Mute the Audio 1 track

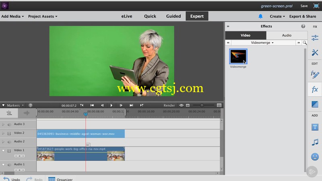click(x=9, y=165)
